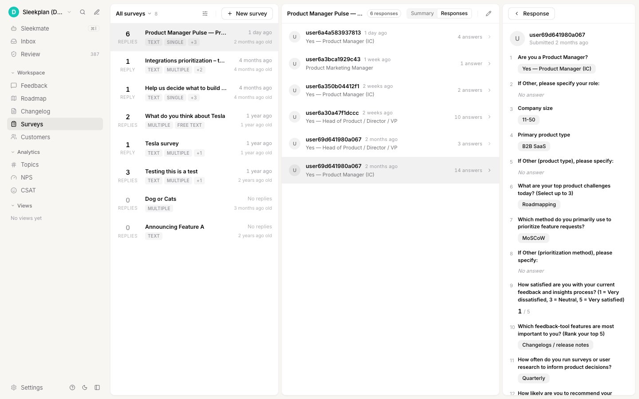Select the Customers page

pyautogui.click(x=55, y=137)
